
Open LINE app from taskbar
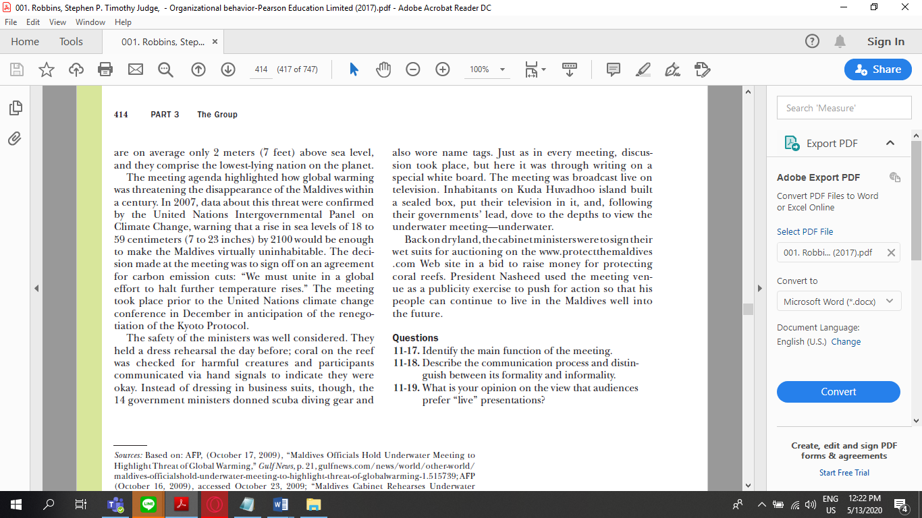148,505
